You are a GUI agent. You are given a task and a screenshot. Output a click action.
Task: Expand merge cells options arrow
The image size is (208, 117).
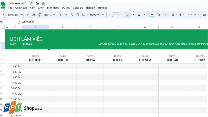pos(168,15)
